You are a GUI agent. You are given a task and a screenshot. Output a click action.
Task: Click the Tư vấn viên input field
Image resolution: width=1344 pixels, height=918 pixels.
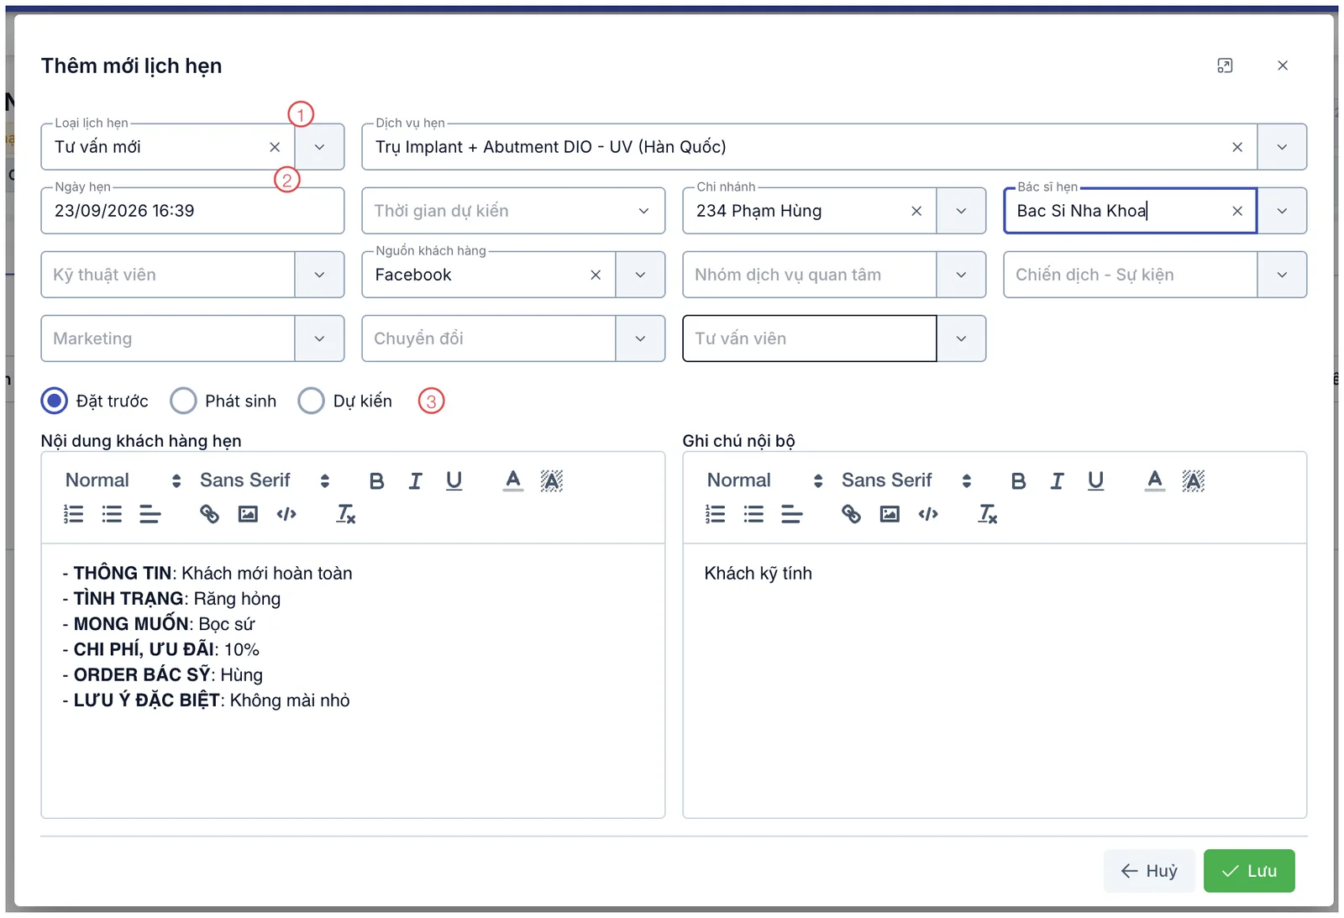(810, 338)
